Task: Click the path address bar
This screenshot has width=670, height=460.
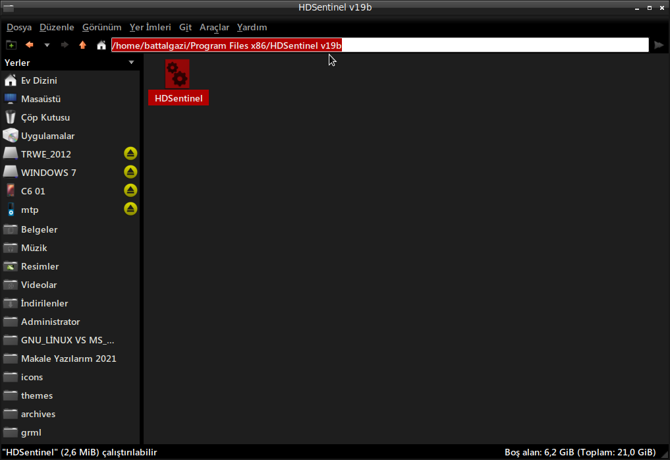Action: point(380,45)
